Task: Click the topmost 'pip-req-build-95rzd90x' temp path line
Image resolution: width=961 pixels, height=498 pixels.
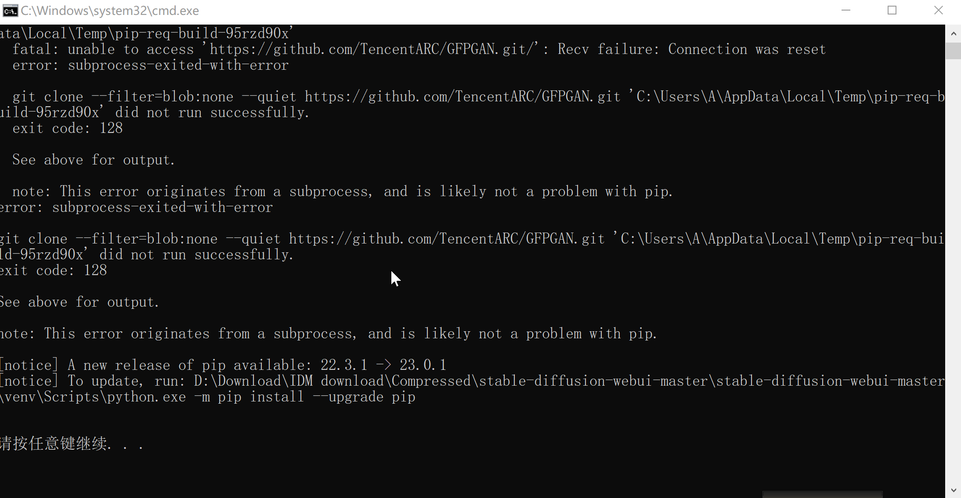Action: (x=147, y=33)
